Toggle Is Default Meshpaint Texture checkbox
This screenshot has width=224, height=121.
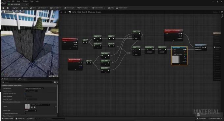tap(26, 113)
